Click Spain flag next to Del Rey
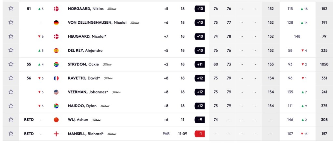This screenshot has width=333, height=144. pos(56,50)
